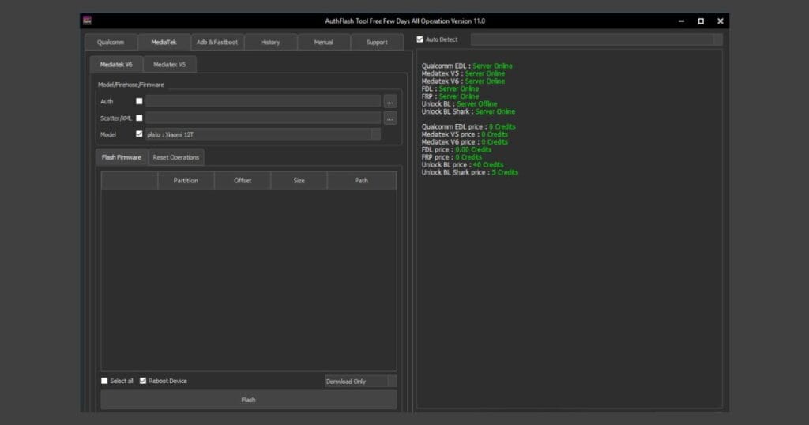
Task: Click the Size column header
Action: 299,181
